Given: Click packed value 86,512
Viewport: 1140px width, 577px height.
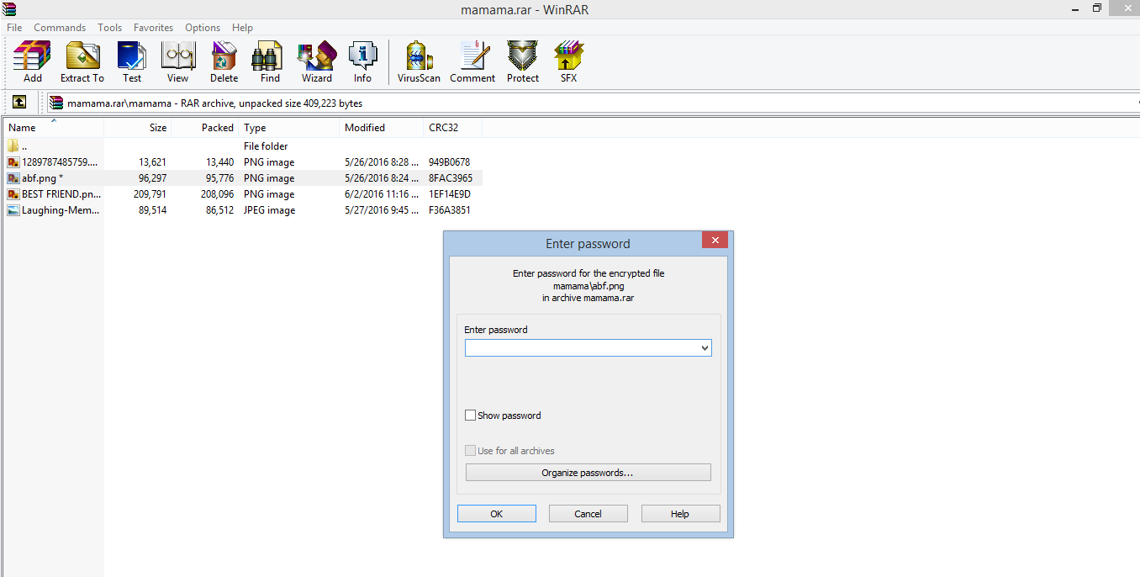Looking at the screenshot, I should 218,210.
